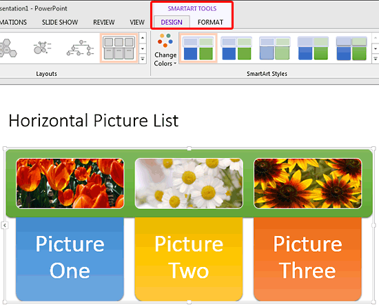Image resolution: width=379 pixels, height=307 pixels.
Task: Select the yellow Picture Two shape
Action: pos(189,259)
